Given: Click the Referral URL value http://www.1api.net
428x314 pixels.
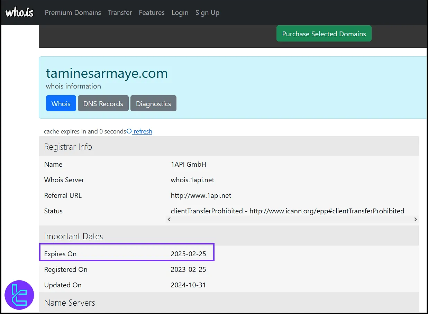Looking at the screenshot, I should tap(201, 195).
